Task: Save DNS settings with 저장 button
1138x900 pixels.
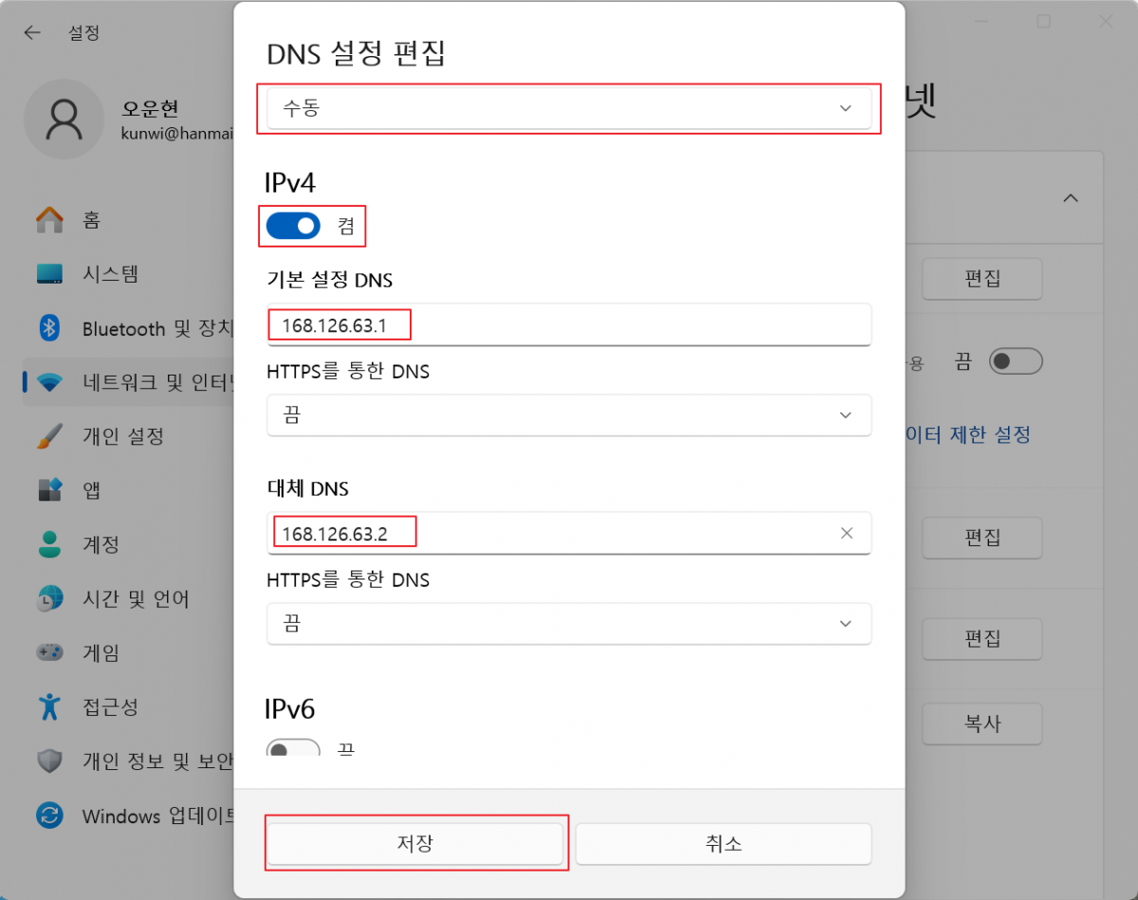Action: click(x=416, y=844)
